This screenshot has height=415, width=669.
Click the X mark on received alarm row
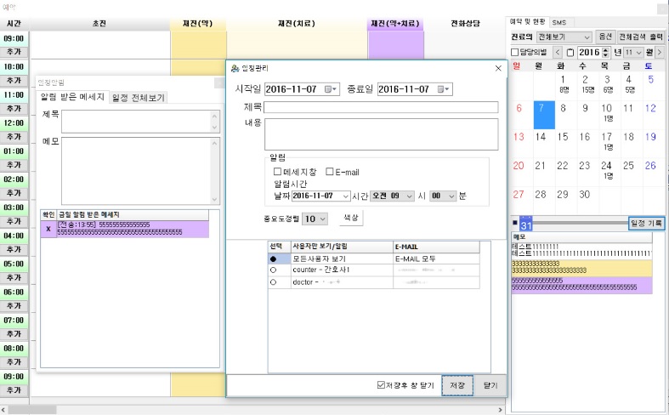tap(48, 229)
